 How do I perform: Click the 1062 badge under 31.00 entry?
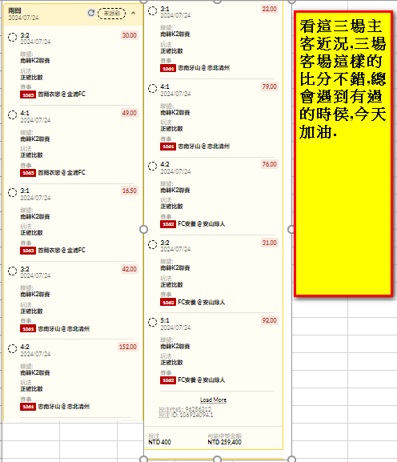tap(168, 303)
